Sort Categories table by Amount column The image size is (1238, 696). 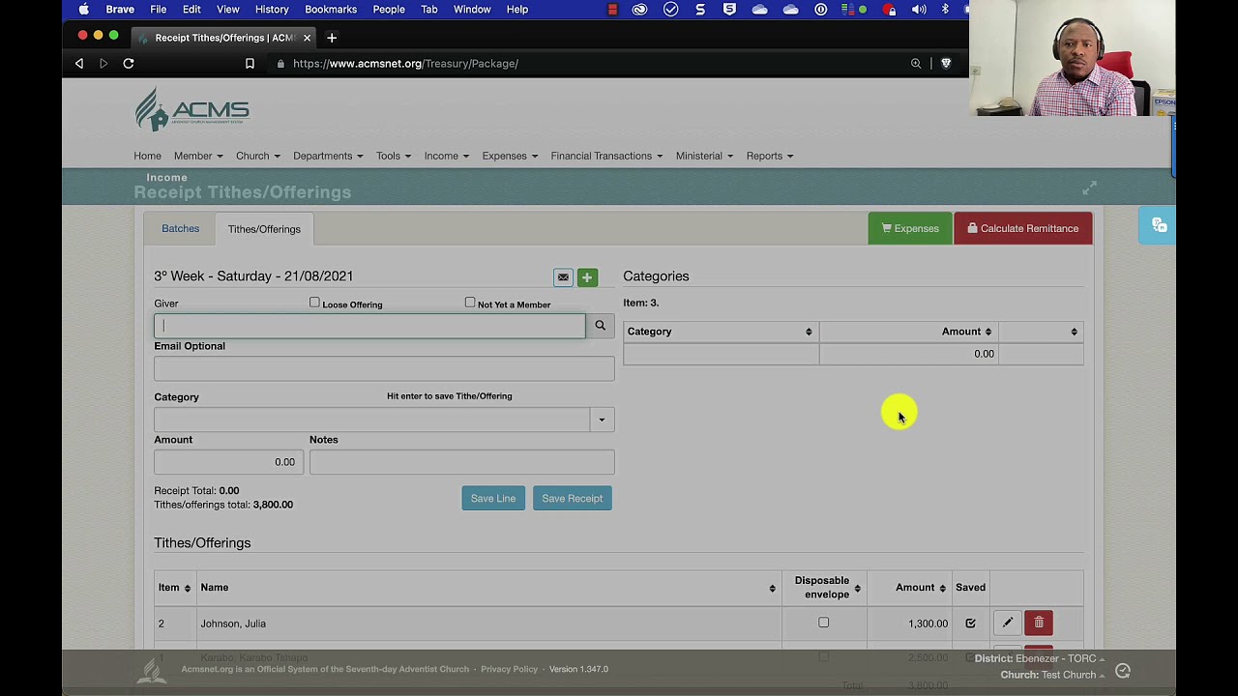pyautogui.click(x=909, y=332)
